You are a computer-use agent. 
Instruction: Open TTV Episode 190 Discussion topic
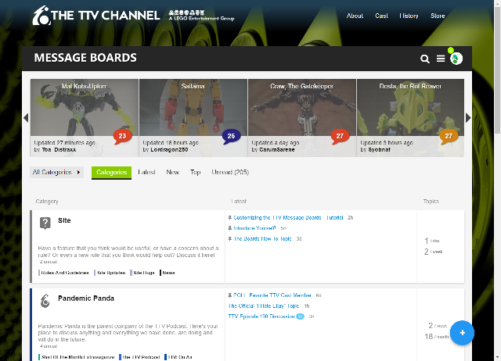pyautogui.click(x=261, y=316)
